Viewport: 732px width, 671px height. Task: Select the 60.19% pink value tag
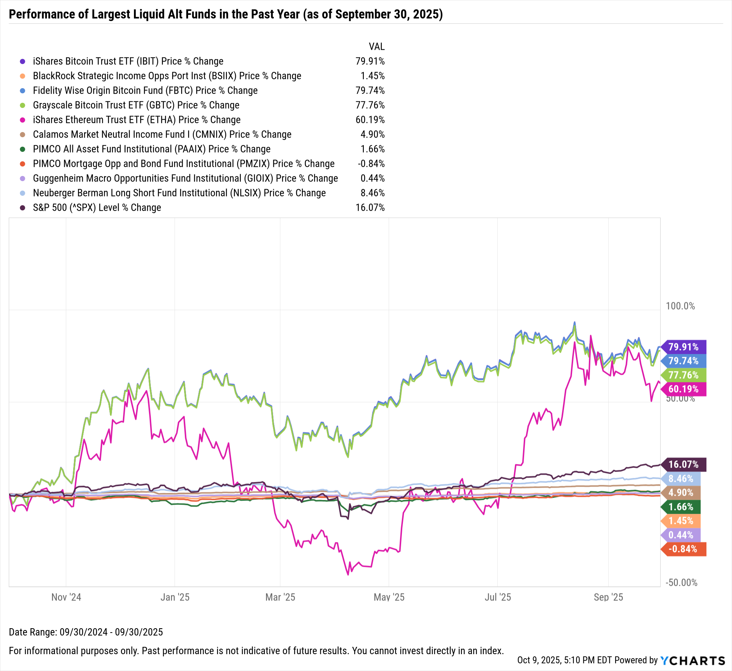[683, 389]
